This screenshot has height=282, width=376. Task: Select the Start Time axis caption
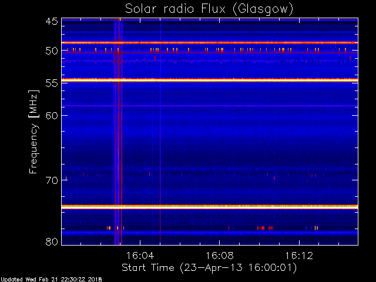tap(209, 268)
